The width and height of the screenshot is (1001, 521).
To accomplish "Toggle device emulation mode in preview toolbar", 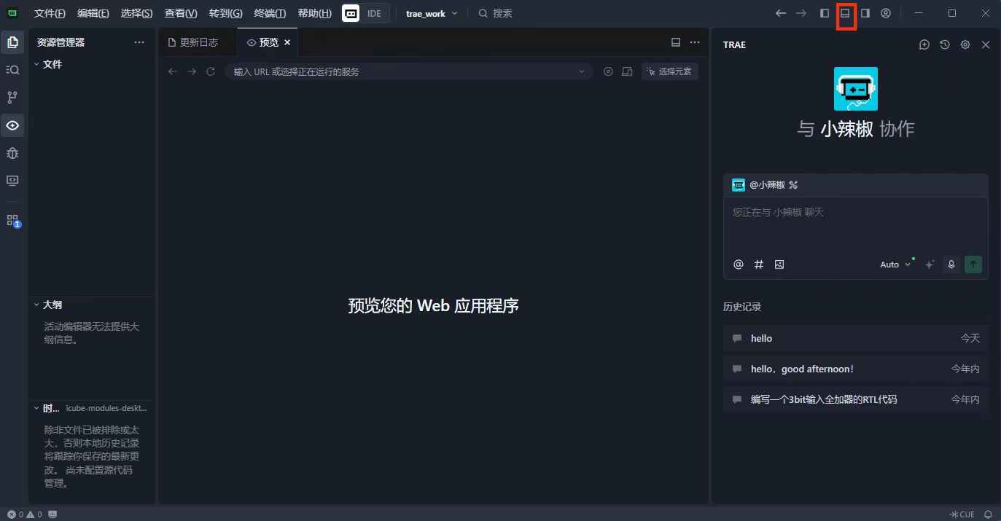I will [x=627, y=71].
